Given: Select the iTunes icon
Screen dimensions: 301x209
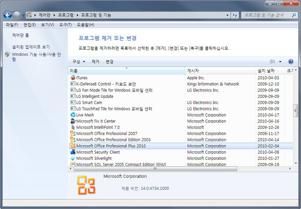Looking at the screenshot, I should click(73, 77).
